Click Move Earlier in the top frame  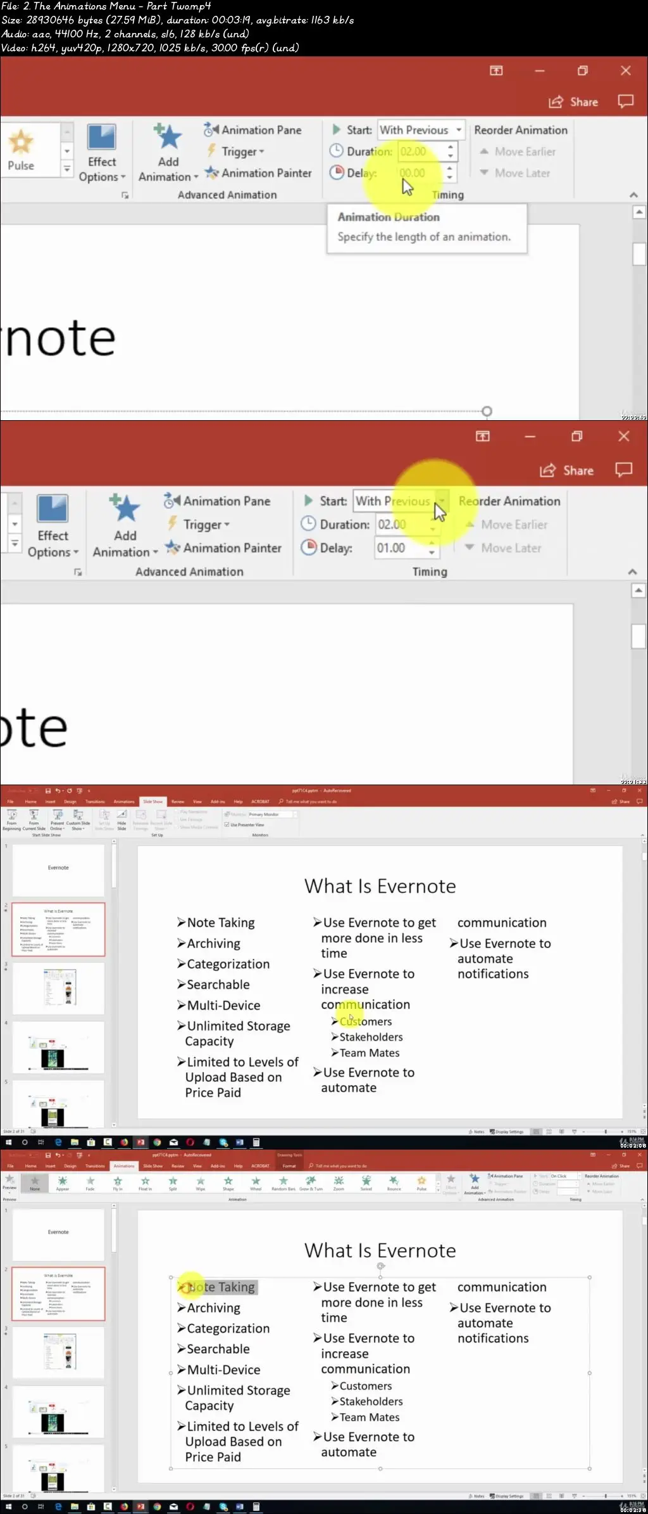pos(518,151)
